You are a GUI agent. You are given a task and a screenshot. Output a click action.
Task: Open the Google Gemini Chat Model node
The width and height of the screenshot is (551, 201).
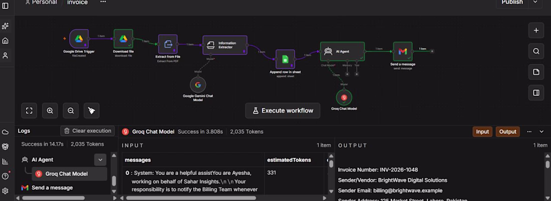[198, 85]
